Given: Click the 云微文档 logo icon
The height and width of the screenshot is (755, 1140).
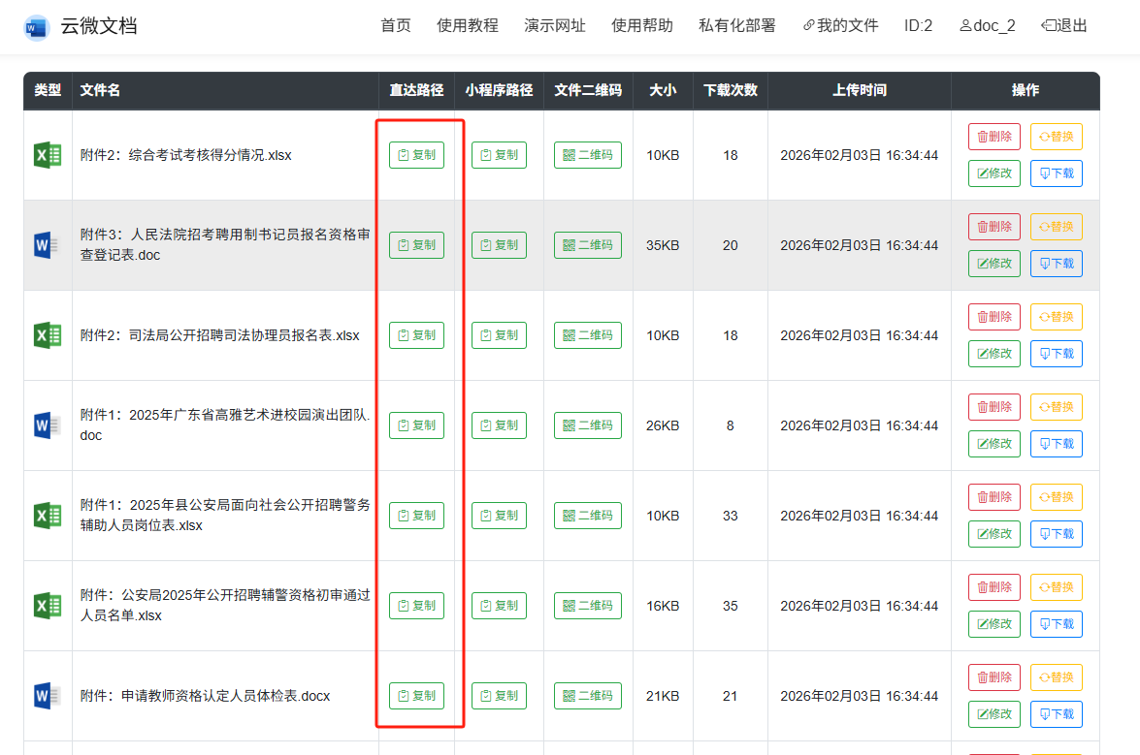Looking at the screenshot, I should pyautogui.click(x=36, y=27).
